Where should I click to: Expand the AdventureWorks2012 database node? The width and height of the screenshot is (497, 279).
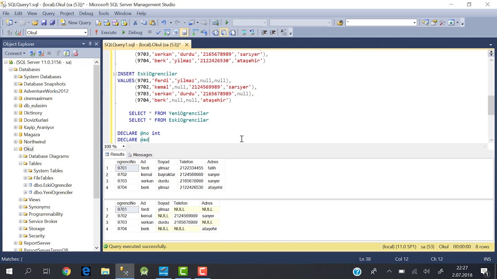pos(16,91)
